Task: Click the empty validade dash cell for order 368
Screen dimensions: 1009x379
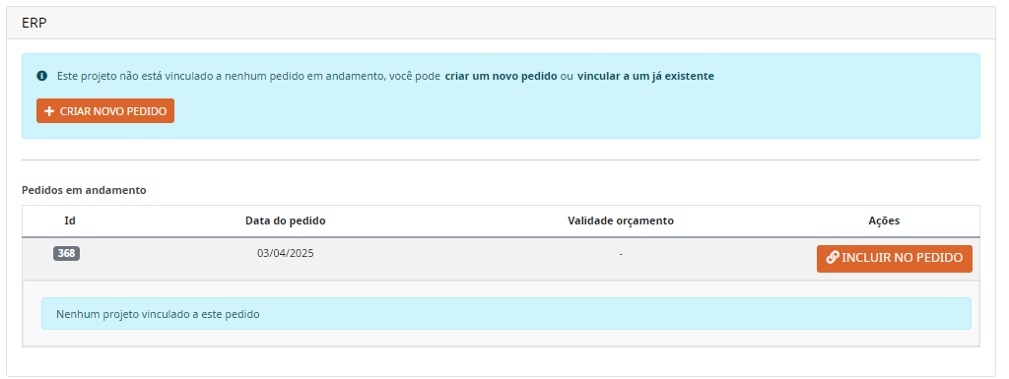Action: point(621,254)
